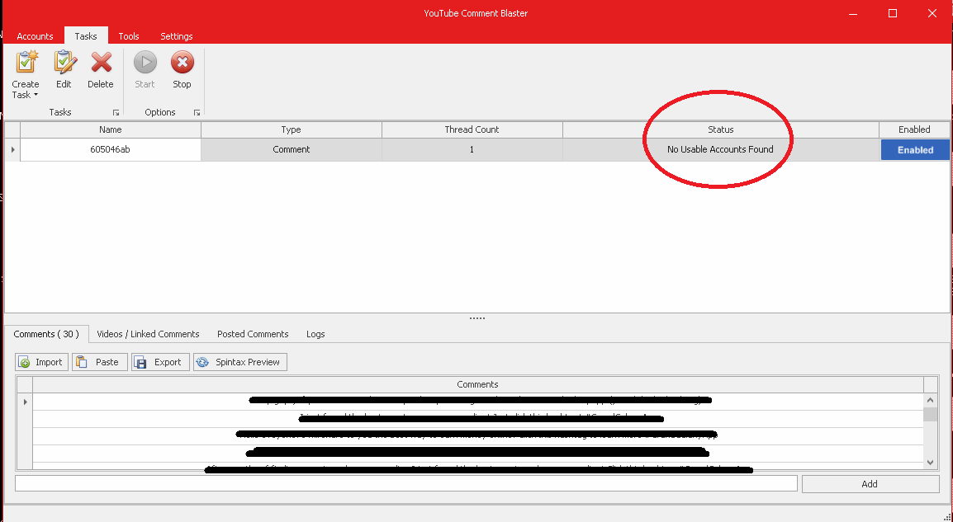Image resolution: width=953 pixels, height=522 pixels.
Task: Click the Create Task icon
Action: pos(26,62)
